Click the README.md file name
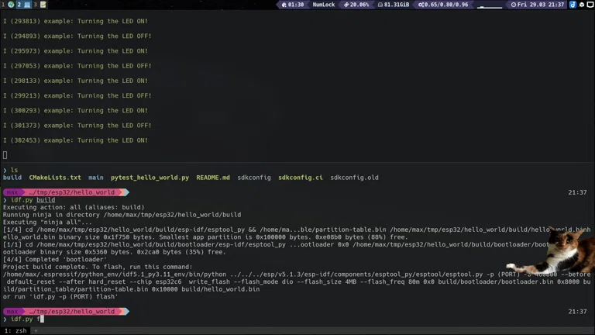The width and height of the screenshot is (595, 335). (x=213, y=178)
